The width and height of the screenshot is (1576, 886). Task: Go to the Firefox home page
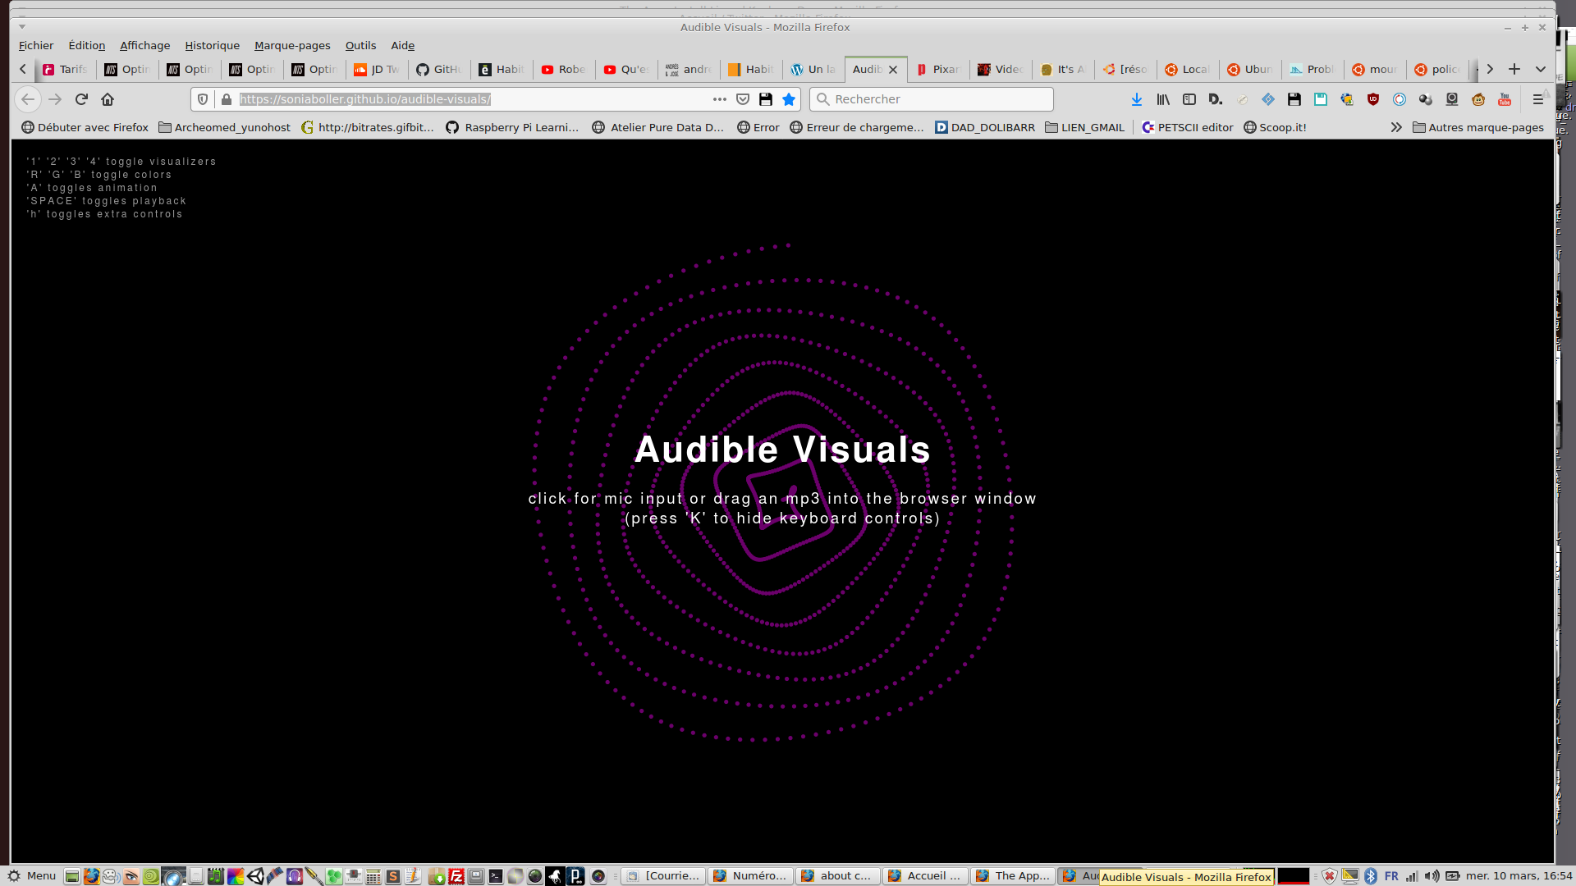point(108,99)
